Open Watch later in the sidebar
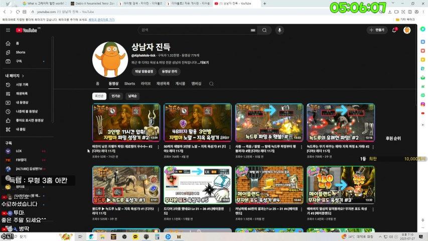This screenshot has width=428, height=241. tap(26, 111)
